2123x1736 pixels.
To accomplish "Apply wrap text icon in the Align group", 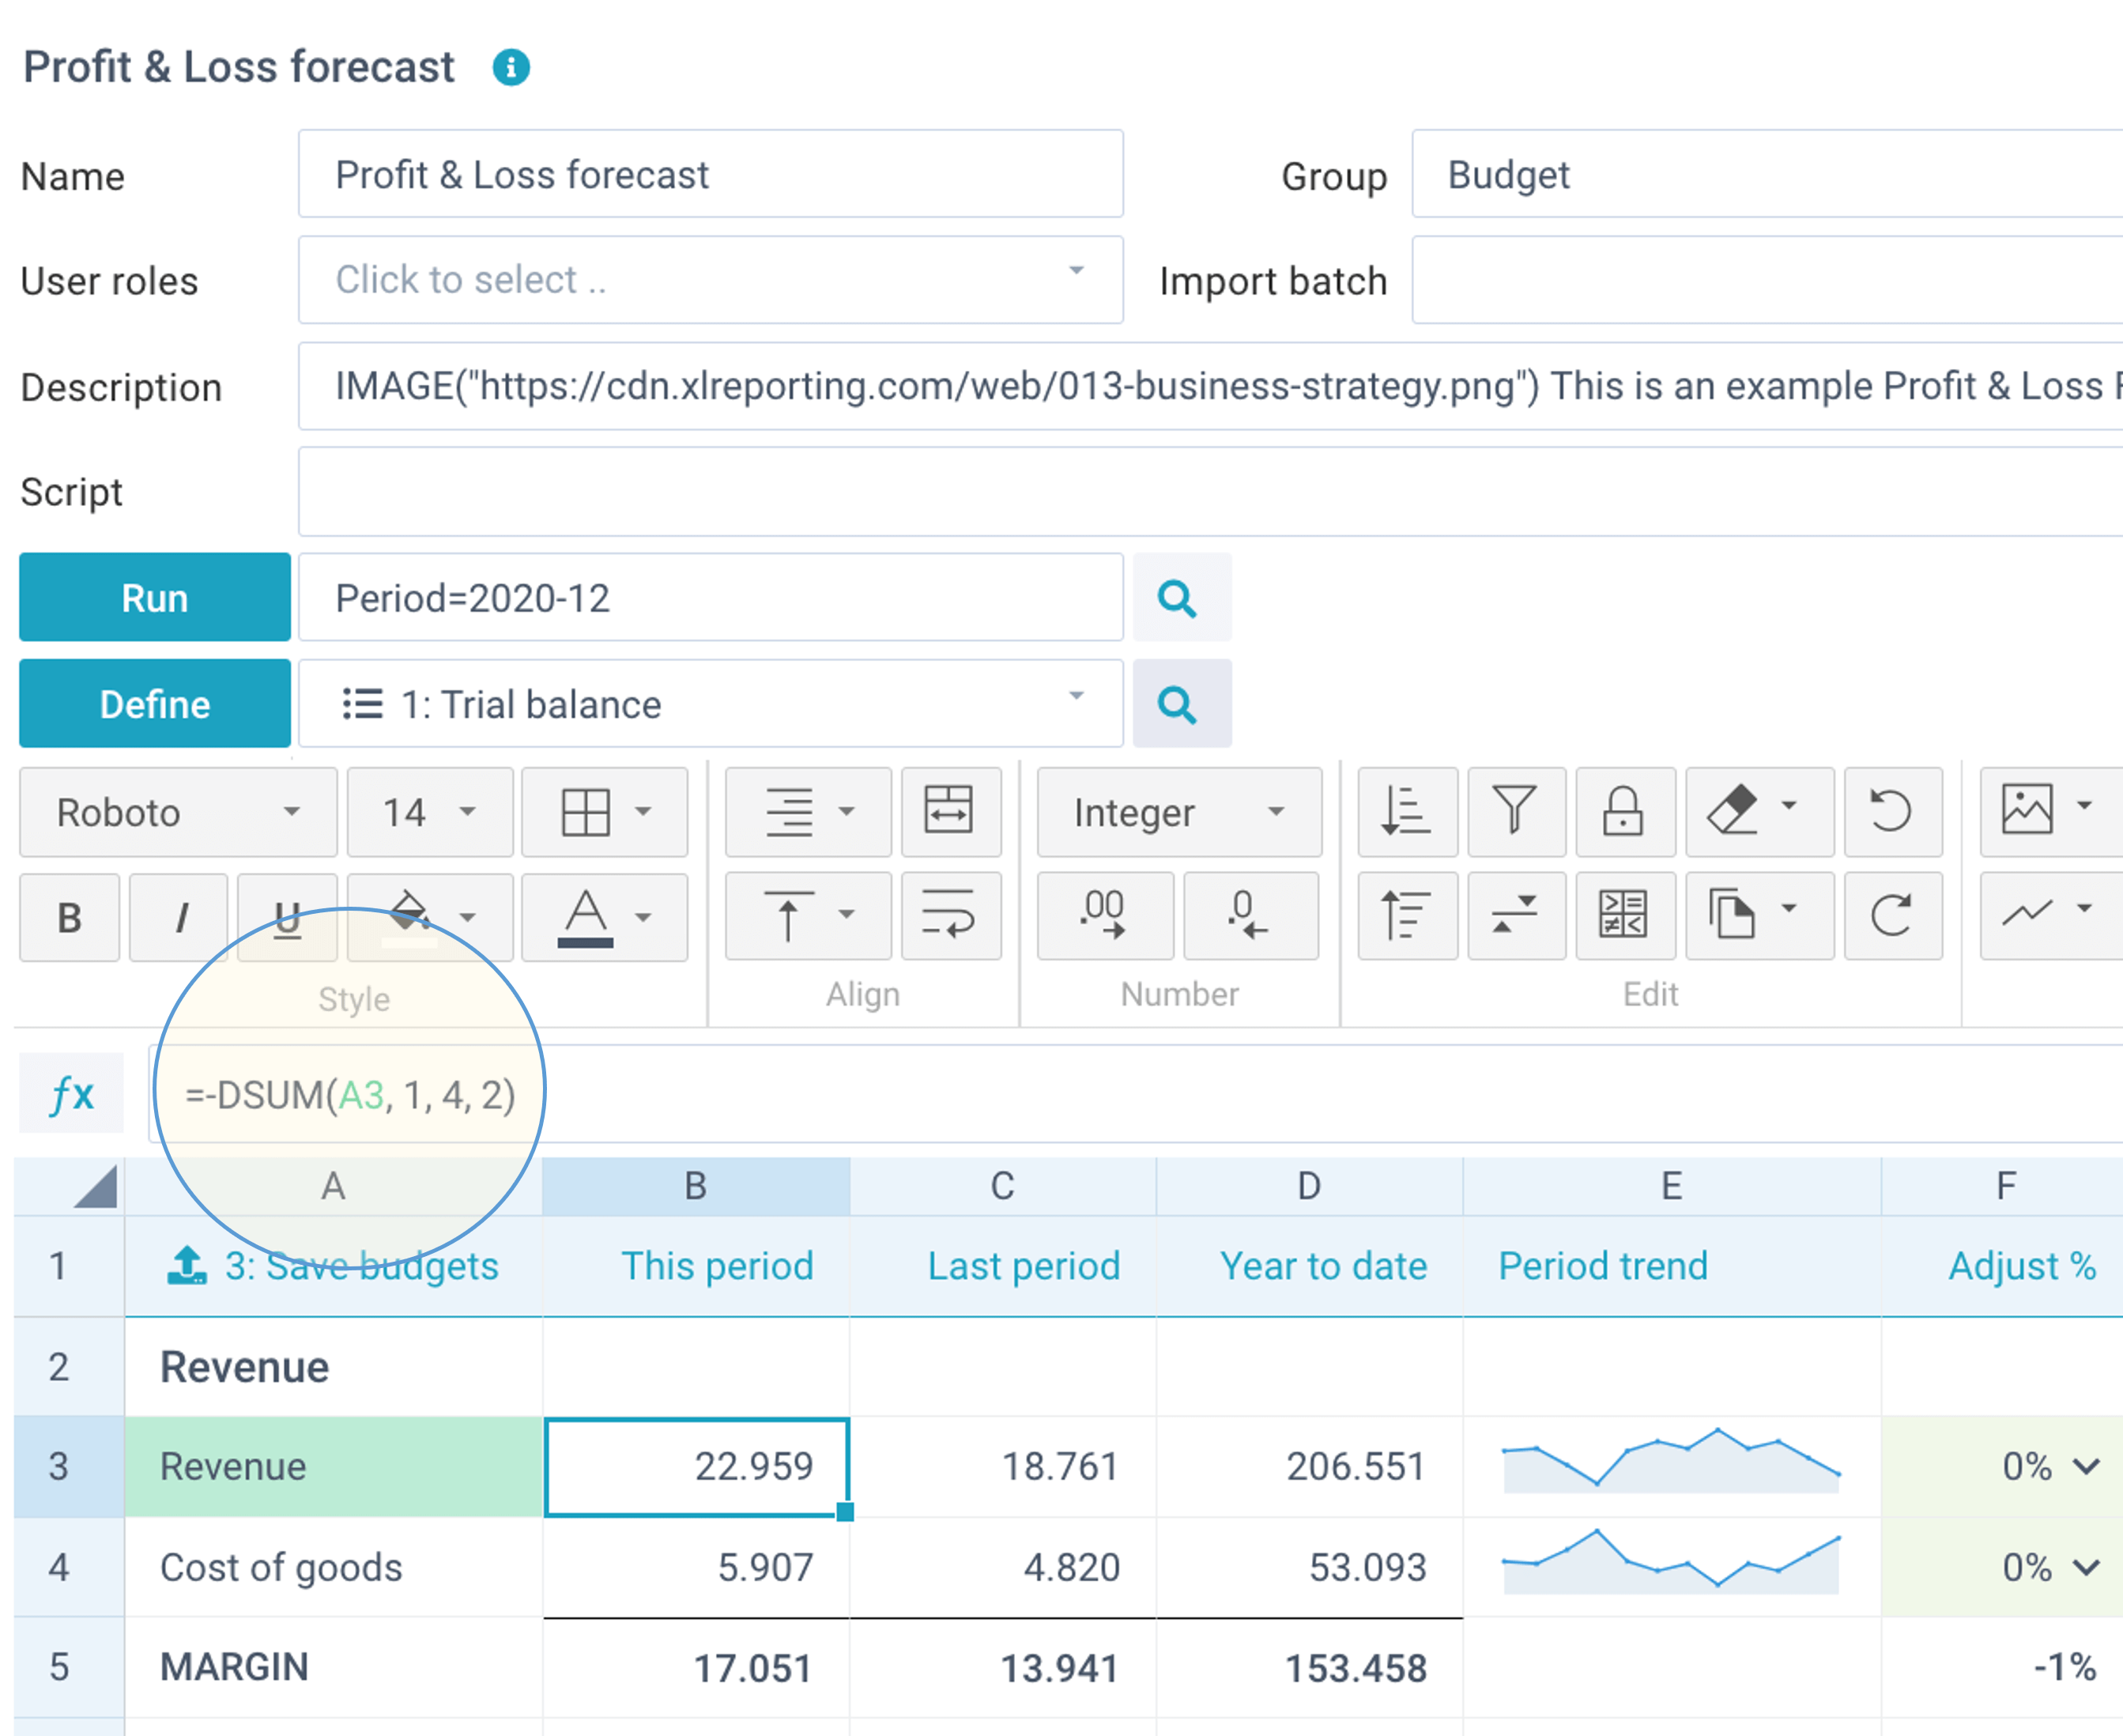I will click(951, 916).
